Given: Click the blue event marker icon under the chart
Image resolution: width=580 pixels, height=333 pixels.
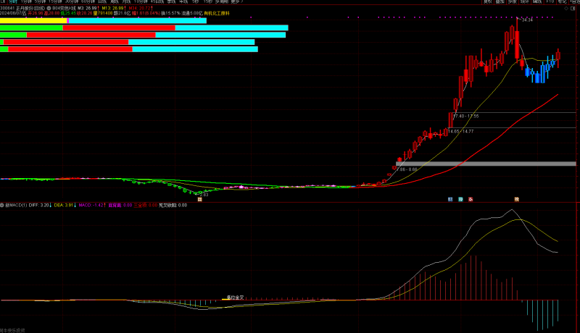Looking at the screenshot, I should coord(449,198).
